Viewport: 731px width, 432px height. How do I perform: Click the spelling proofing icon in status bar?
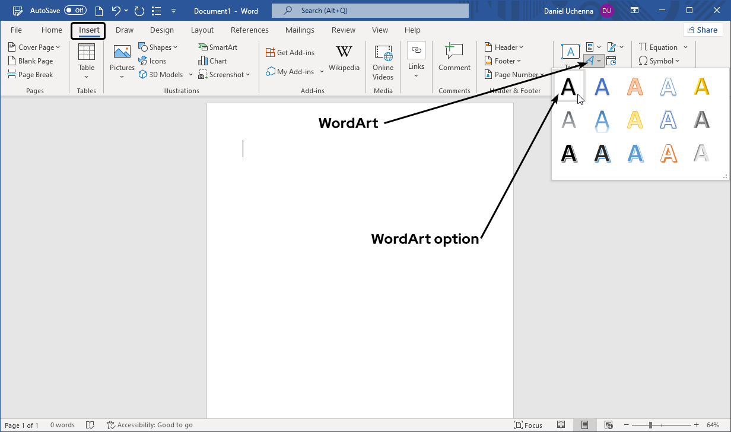click(90, 425)
